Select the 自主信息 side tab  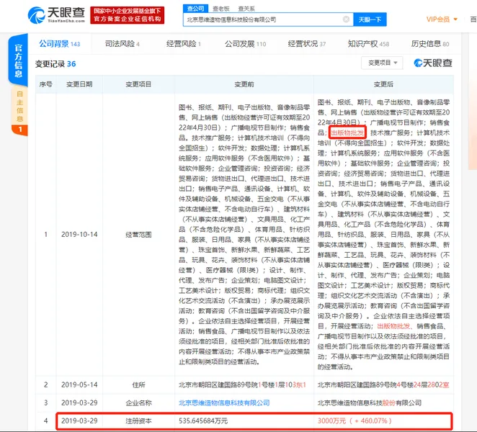(19, 110)
